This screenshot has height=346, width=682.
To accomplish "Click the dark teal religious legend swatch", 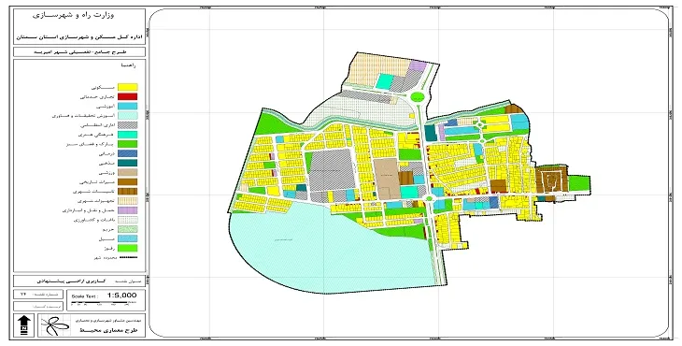I will [x=127, y=163].
